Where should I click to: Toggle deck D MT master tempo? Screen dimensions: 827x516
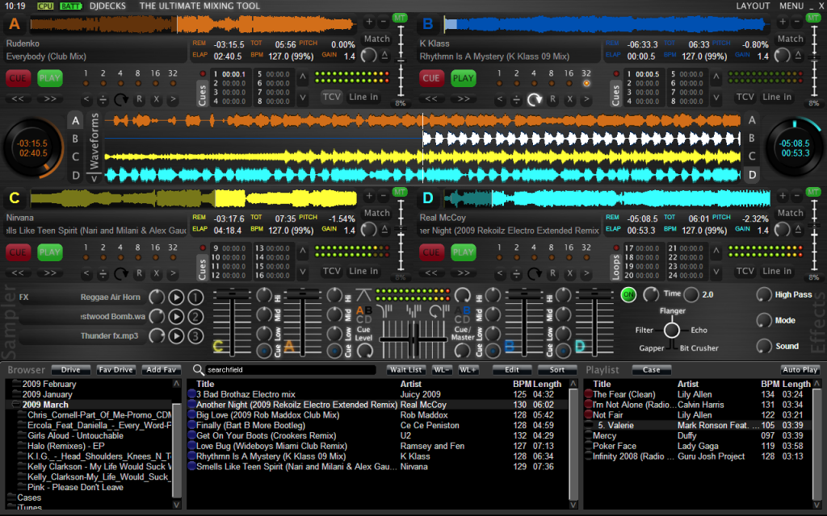tap(813, 192)
